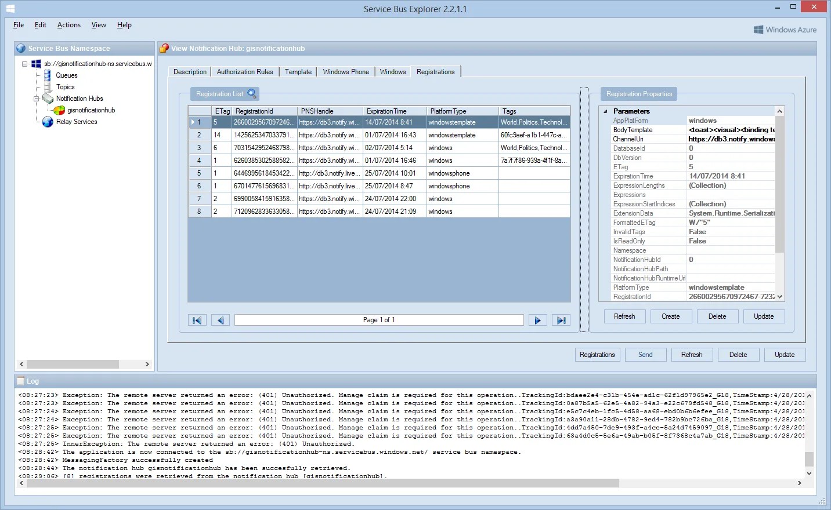Screen dimensions: 831x510
Task: Click the bottom Delete button
Action: 738,355
